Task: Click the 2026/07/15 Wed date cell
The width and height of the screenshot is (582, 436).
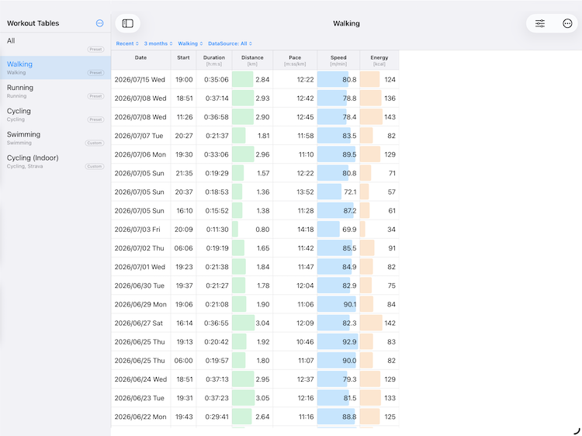Action: tap(140, 79)
